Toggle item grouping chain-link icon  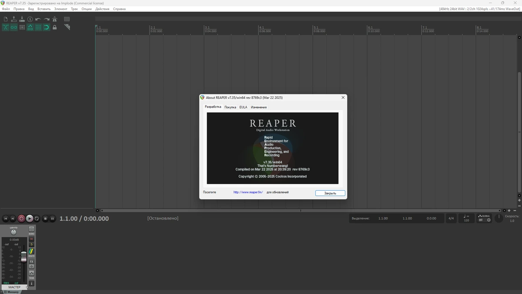[14, 27]
